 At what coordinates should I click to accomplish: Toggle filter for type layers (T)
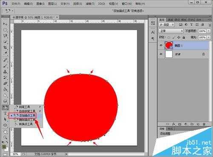[x=192, y=25]
